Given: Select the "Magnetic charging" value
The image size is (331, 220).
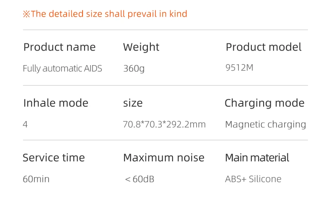Looking at the screenshot, I should click(x=266, y=124).
